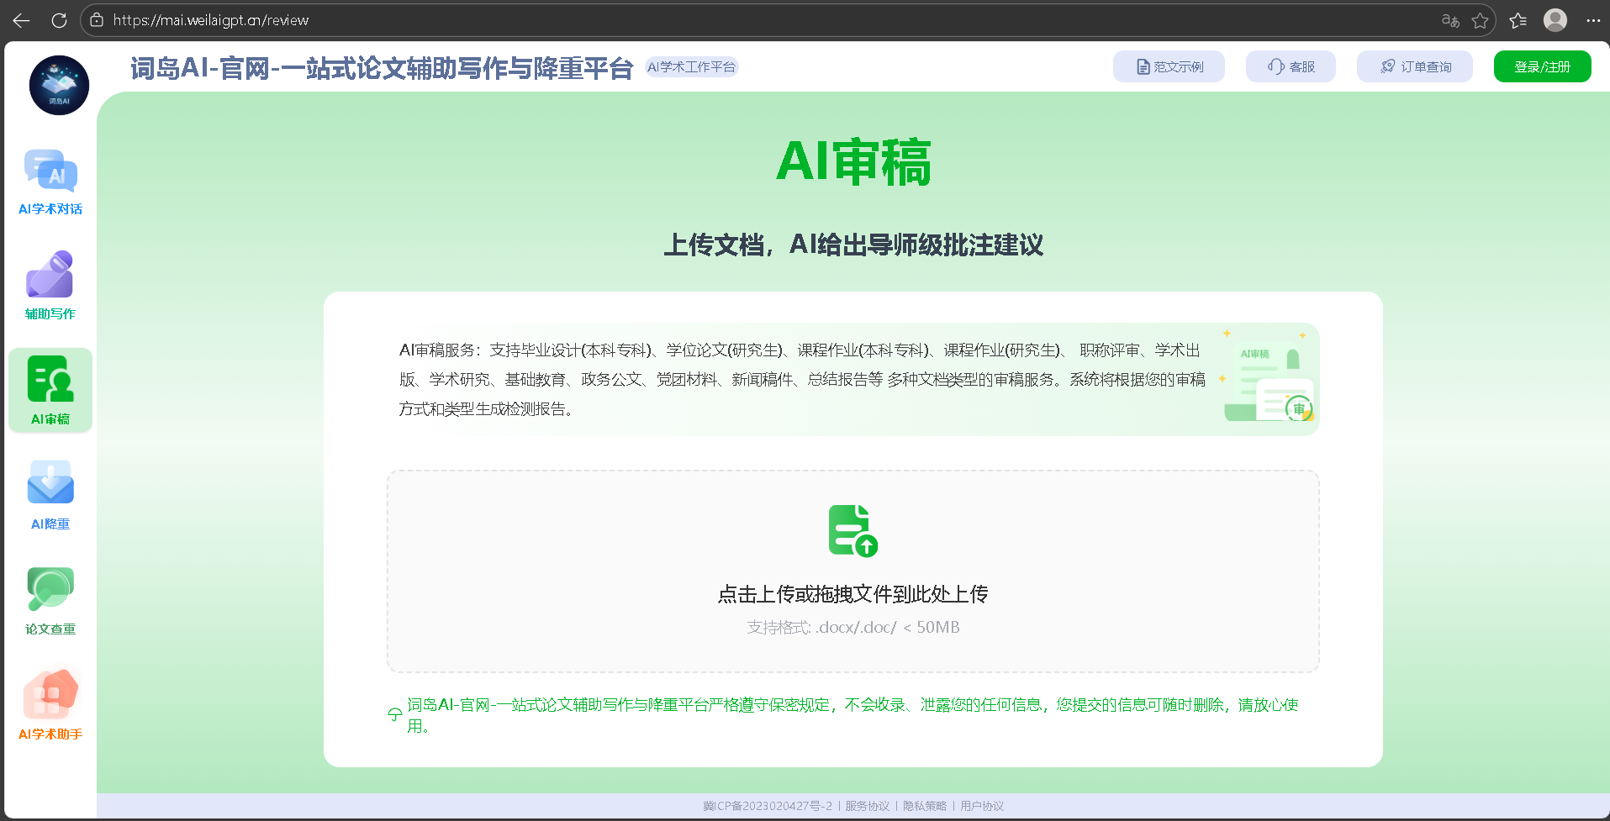Image resolution: width=1610 pixels, height=821 pixels.
Task: Open the AI降重 sidebar tool
Action: pyautogui.click(x=50, y=482)
